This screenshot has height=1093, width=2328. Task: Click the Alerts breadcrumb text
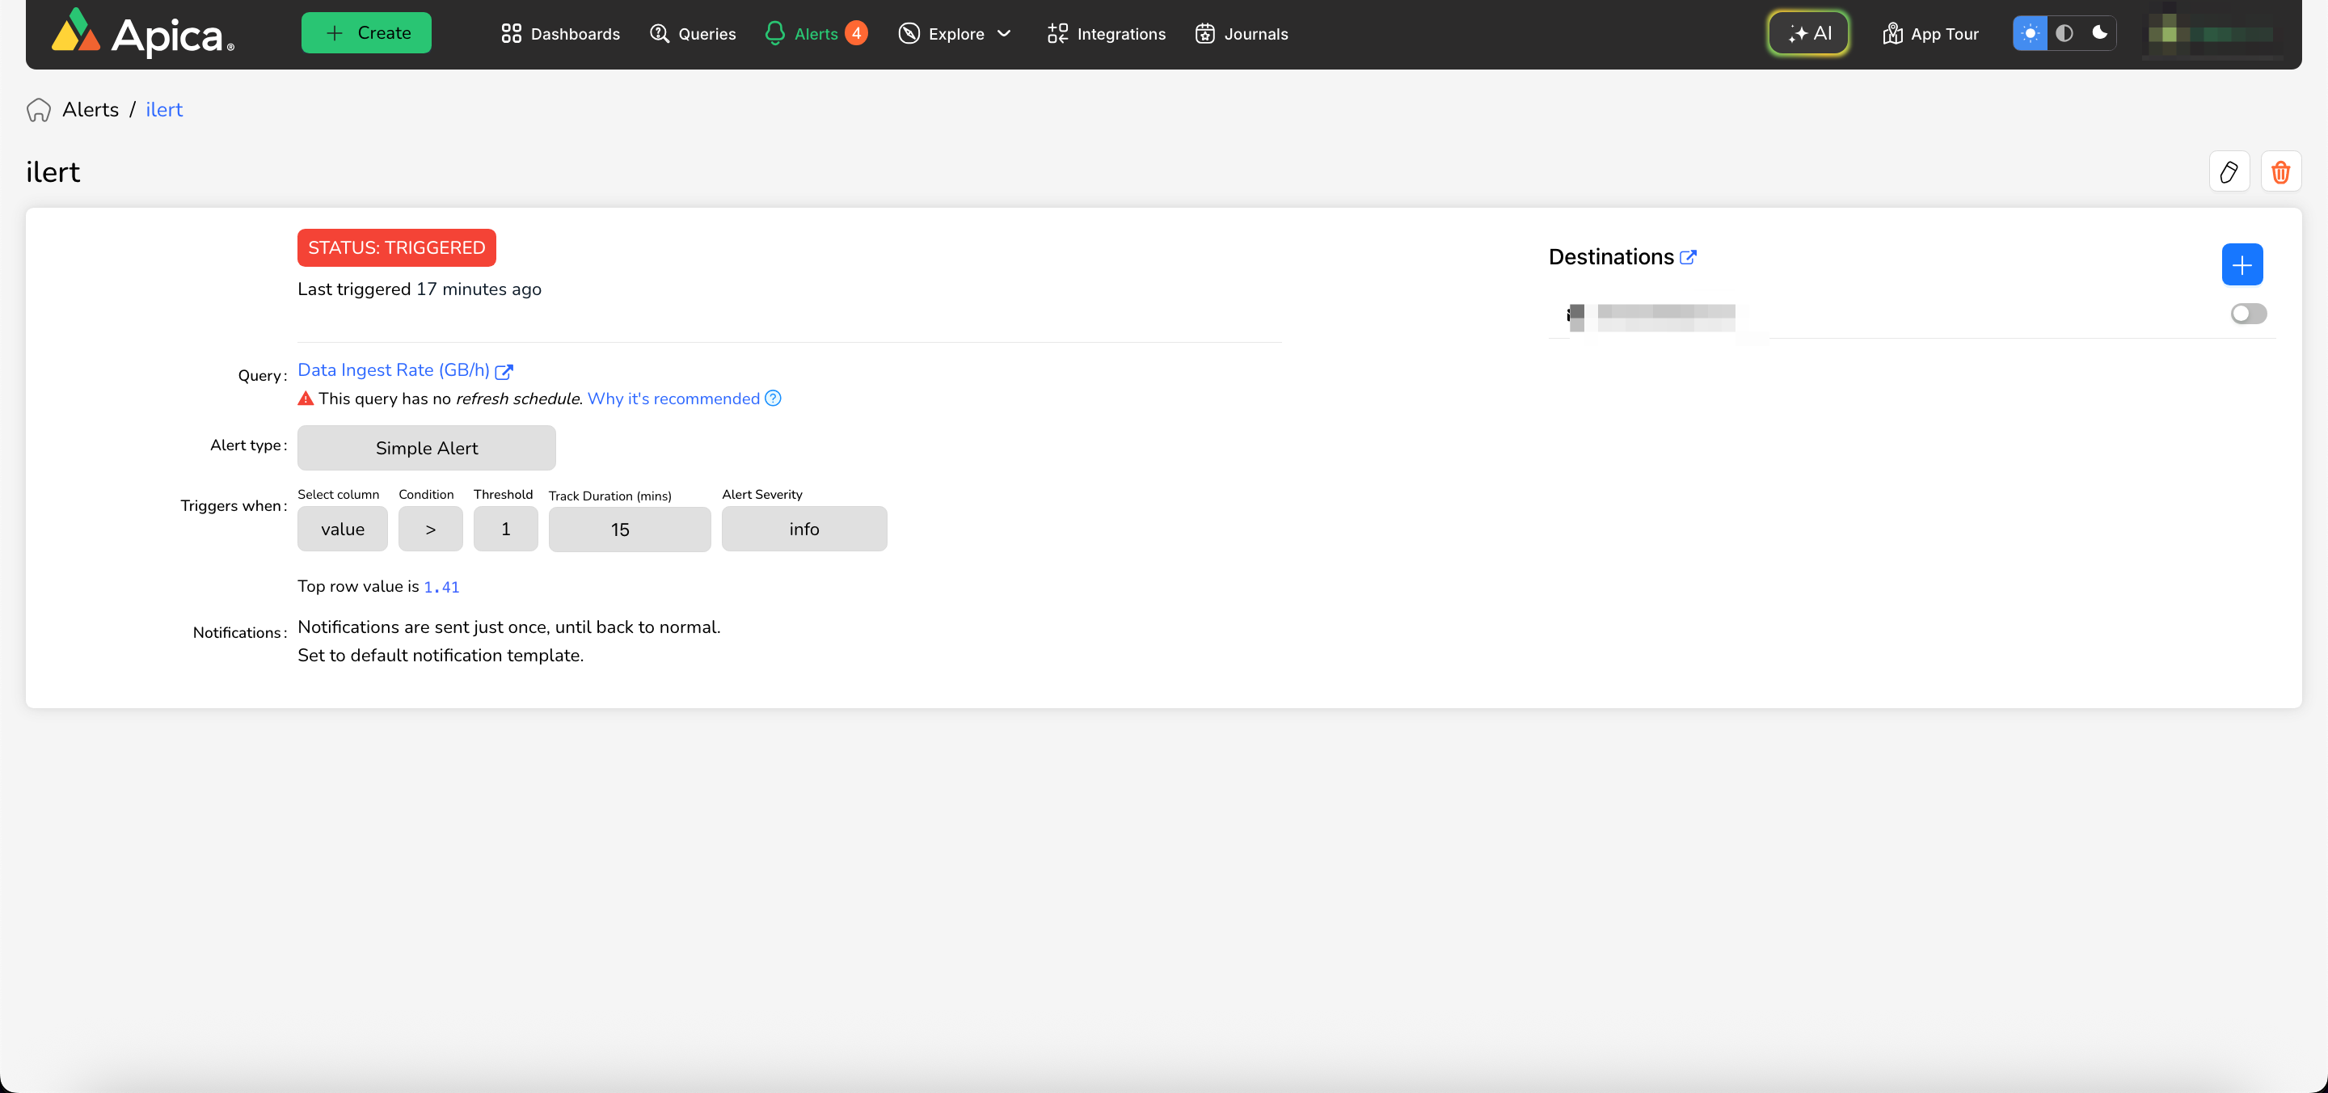[x=91, y=110]
